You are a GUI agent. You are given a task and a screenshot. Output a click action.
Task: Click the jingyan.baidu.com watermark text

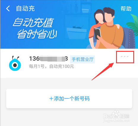pos(116,121)
